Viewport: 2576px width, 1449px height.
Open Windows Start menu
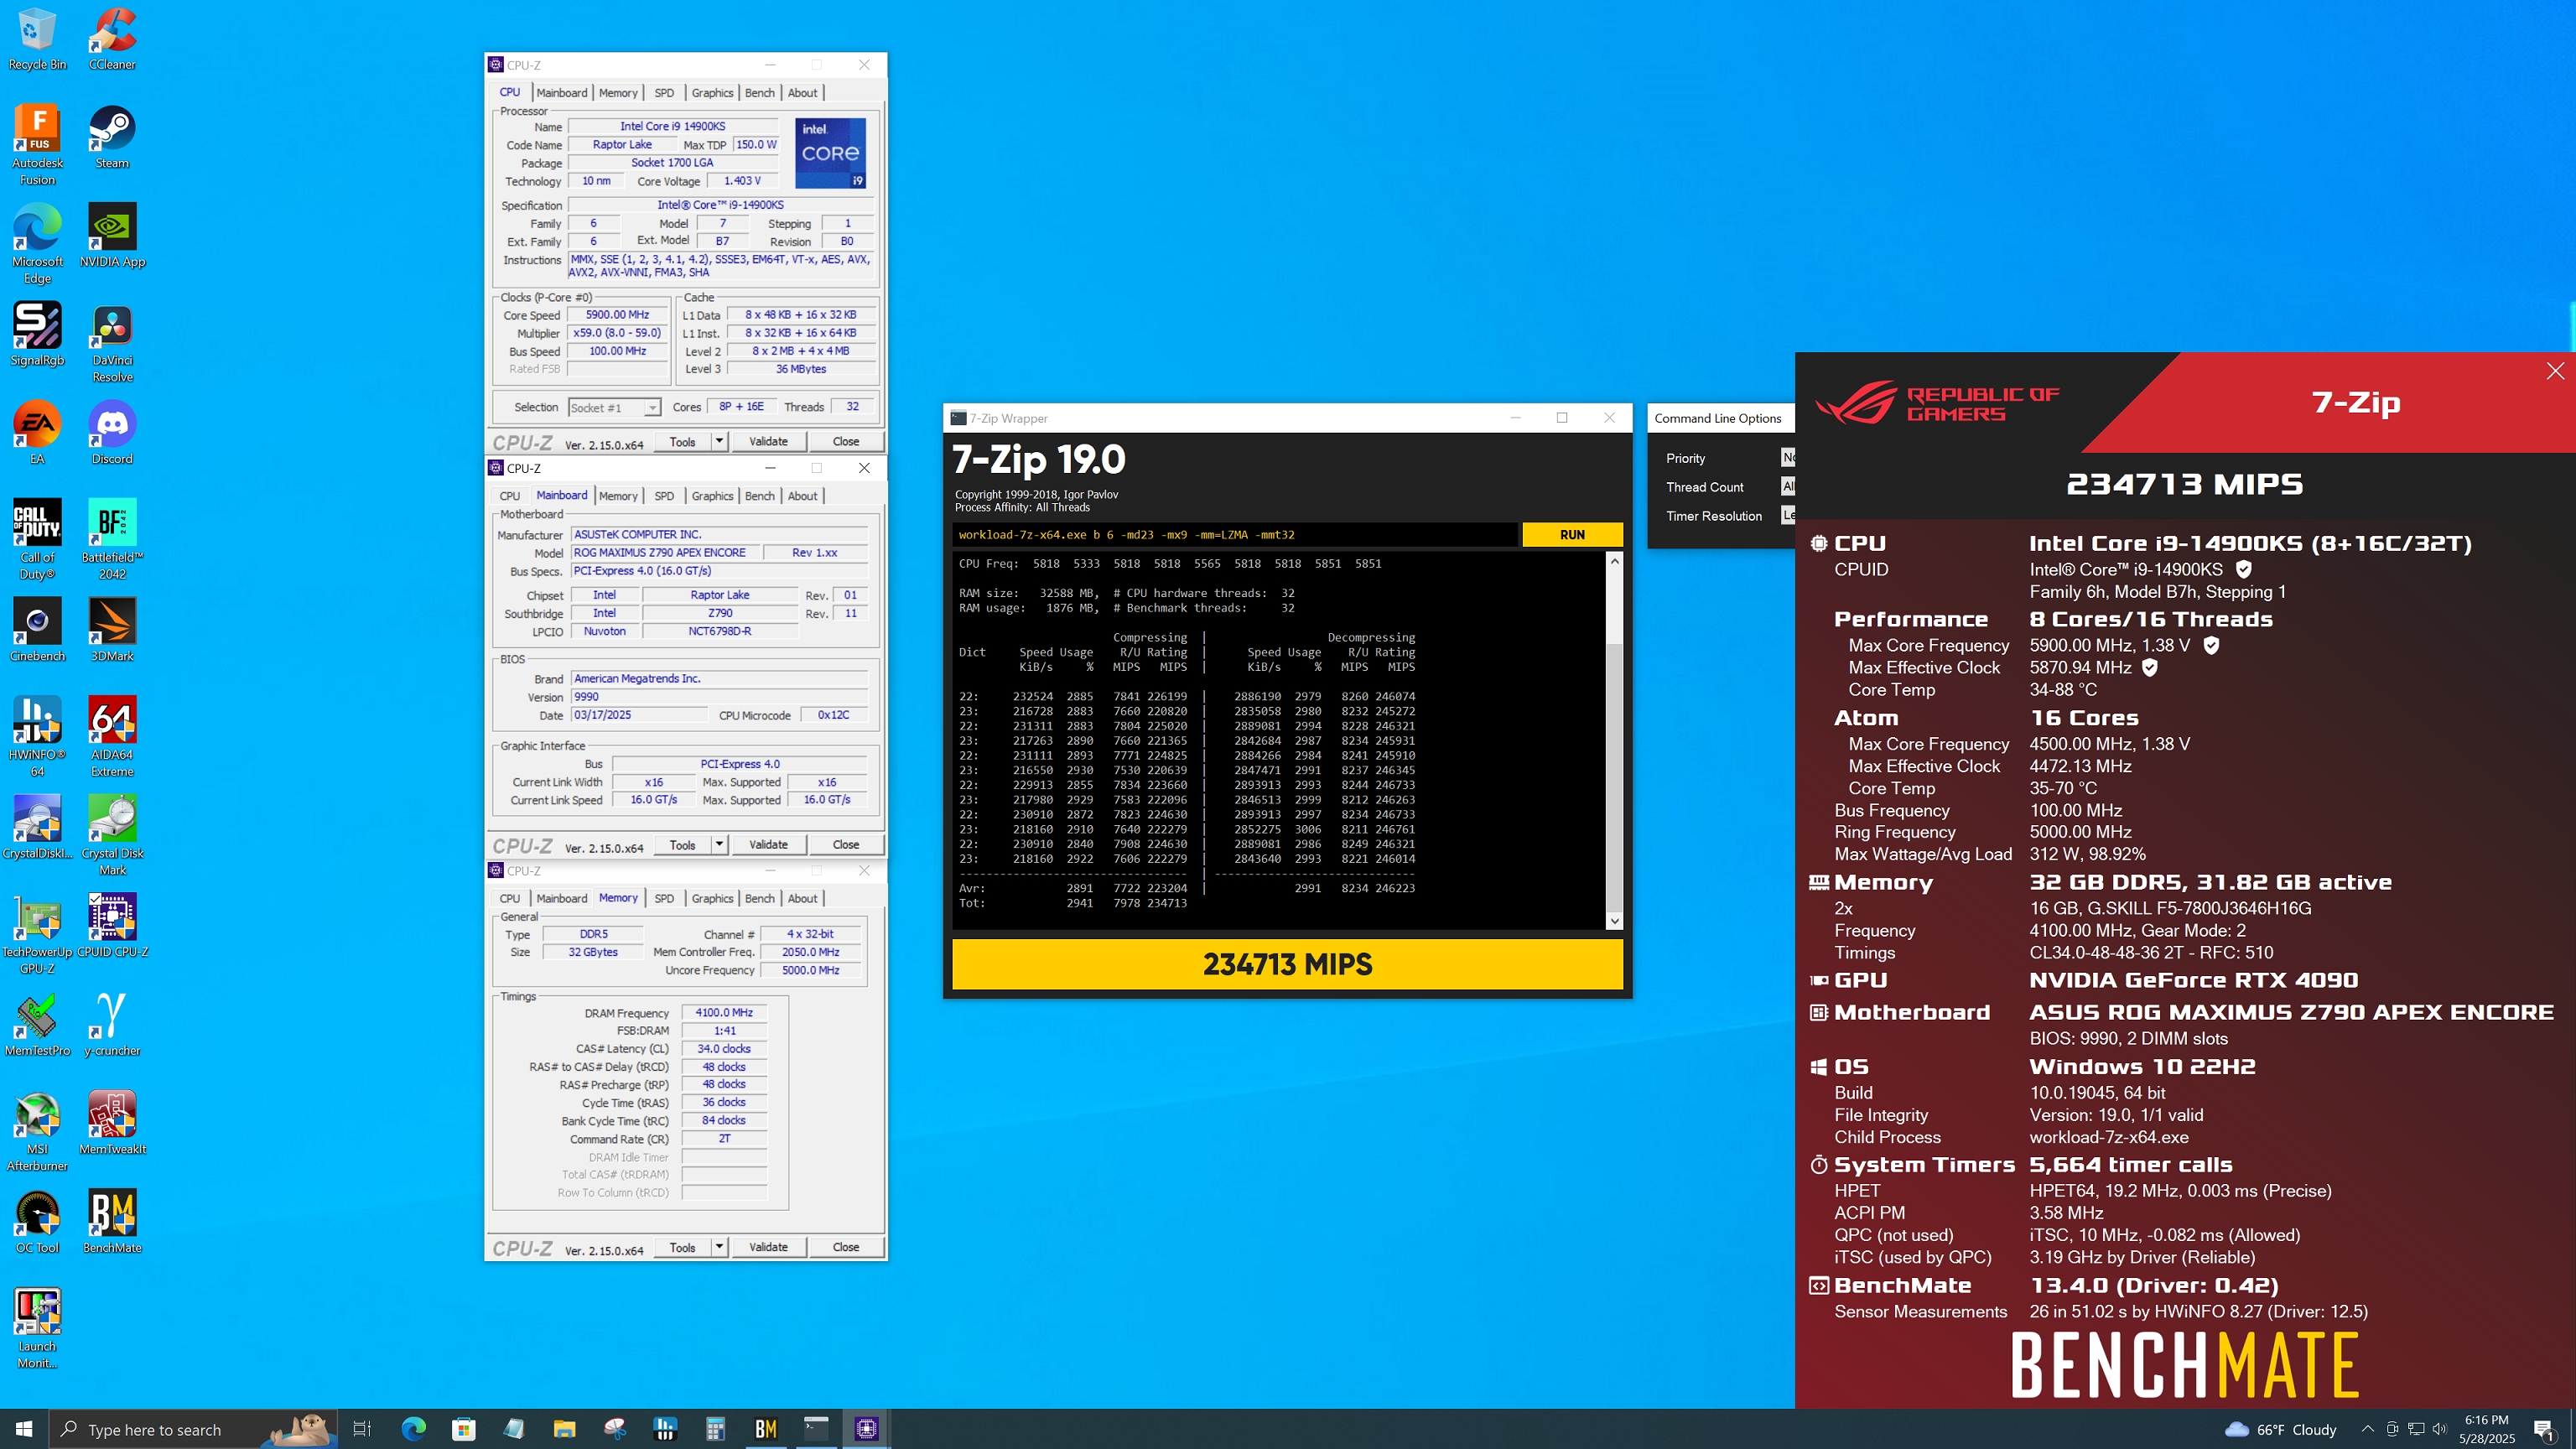tap(24, 1429)
